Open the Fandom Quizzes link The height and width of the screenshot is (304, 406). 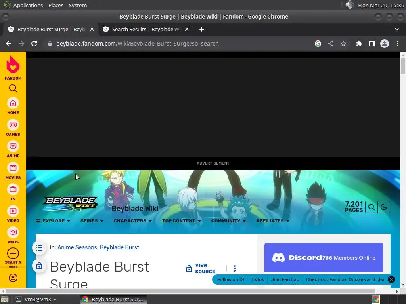coord(345,279)
